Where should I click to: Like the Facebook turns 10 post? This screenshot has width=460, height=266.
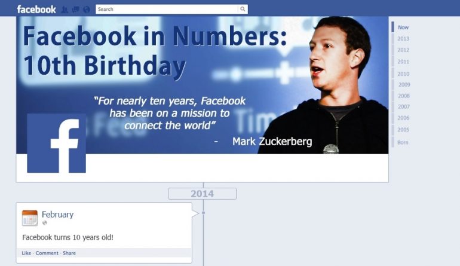coord(26,253)
